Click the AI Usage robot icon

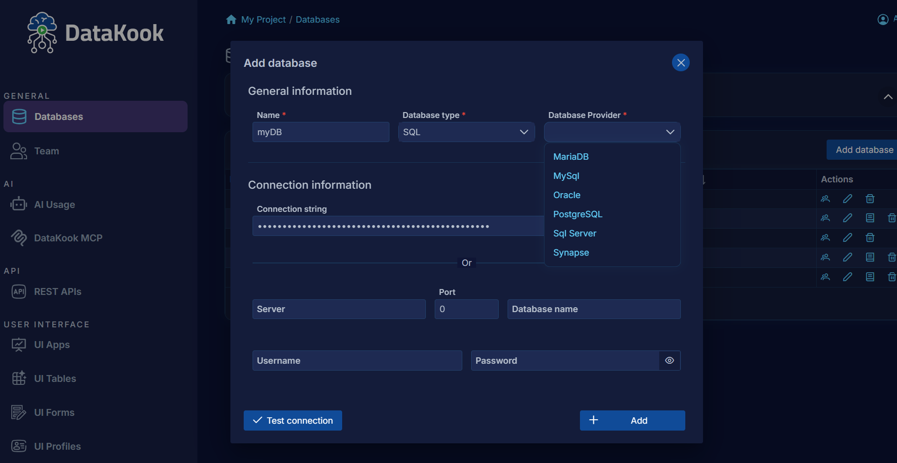(19, 204)
